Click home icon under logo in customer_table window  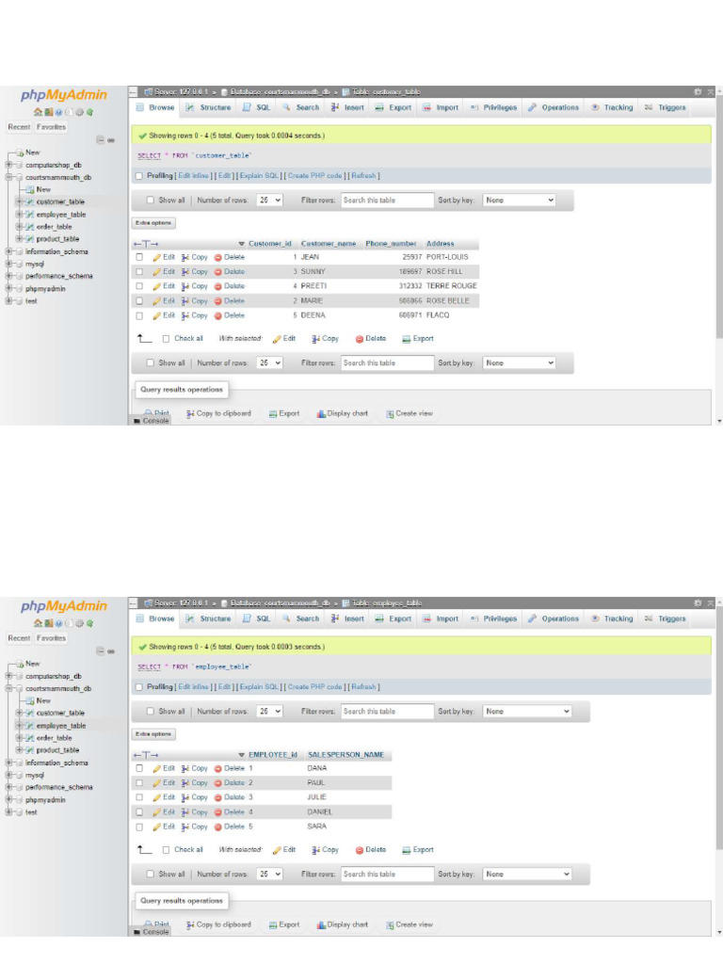pyautogui.click(x=38, y=112)
